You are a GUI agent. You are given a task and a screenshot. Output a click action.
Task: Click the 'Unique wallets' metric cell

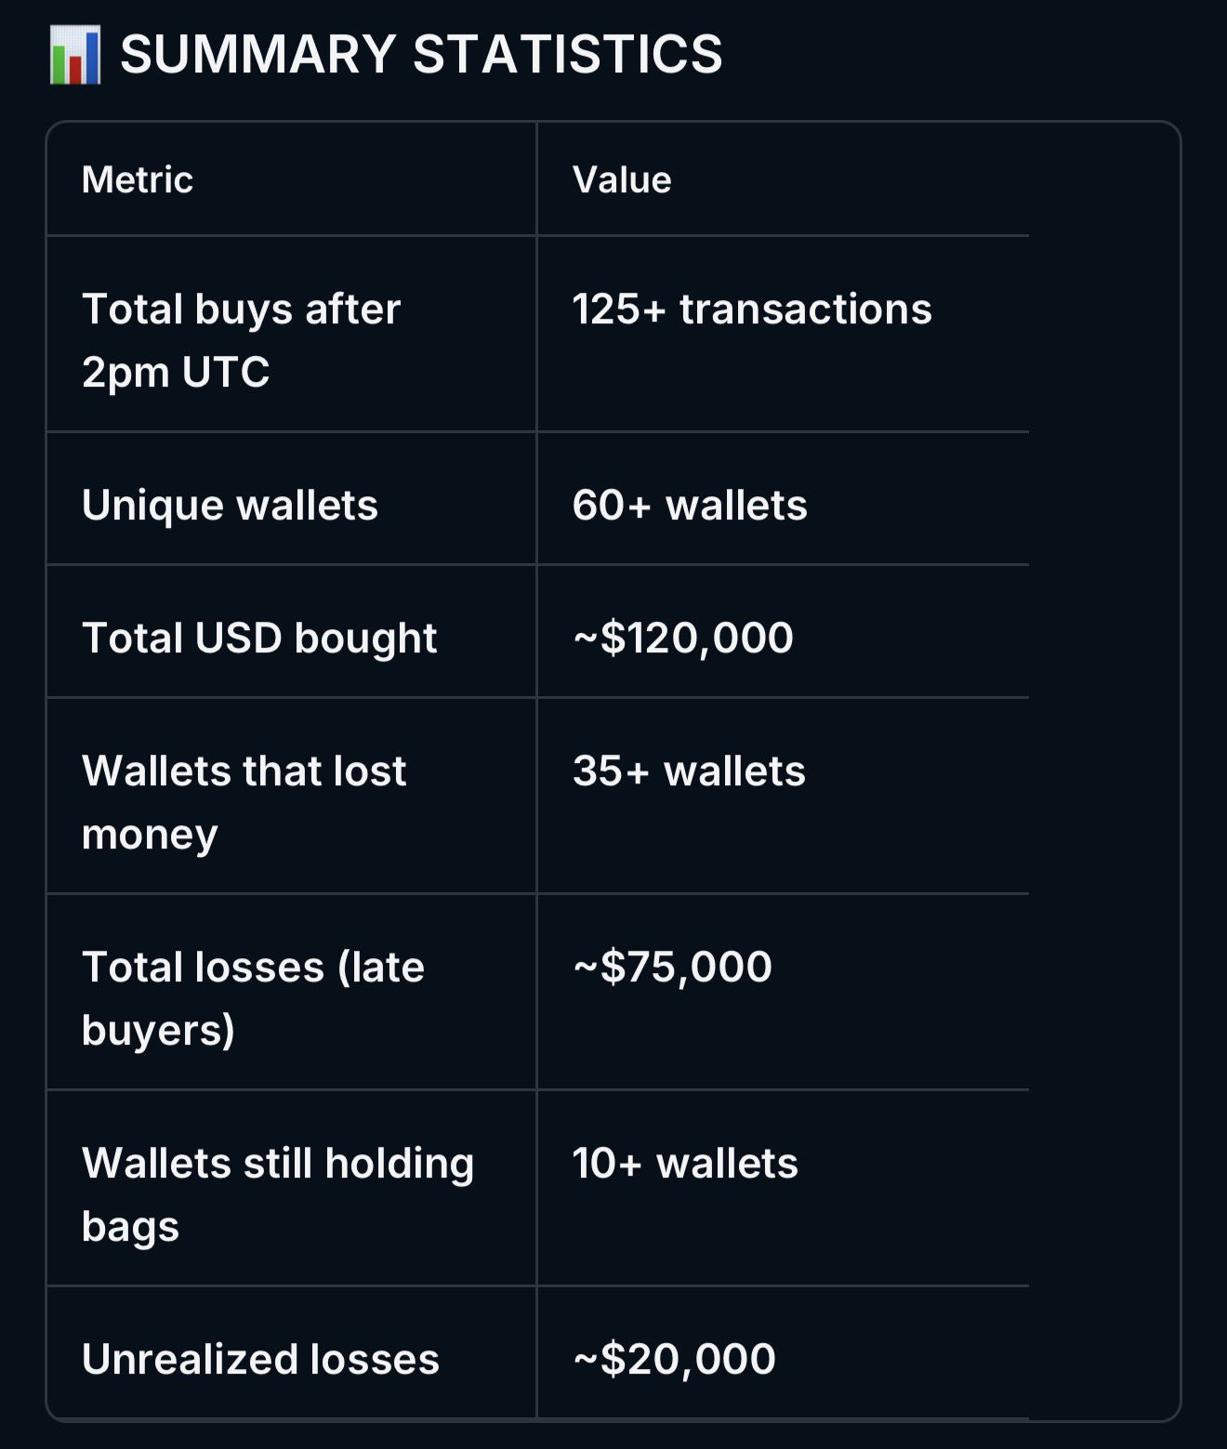coord(230,506)
